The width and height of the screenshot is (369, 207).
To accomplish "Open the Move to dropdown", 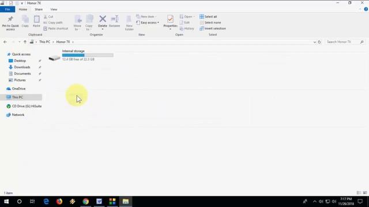I will click(x=77, y=23).
